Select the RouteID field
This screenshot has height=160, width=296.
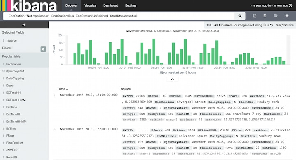click(x=12, y=158)
